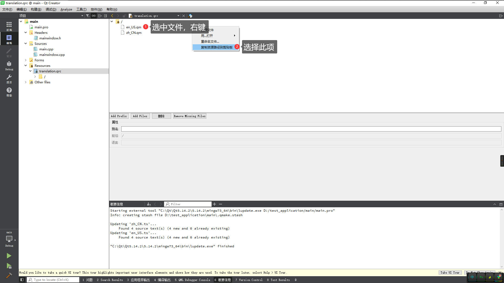Expand the Sources tree node

pos(26,43)
